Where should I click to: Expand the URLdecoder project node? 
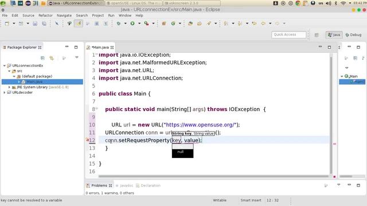click(5, 93)
